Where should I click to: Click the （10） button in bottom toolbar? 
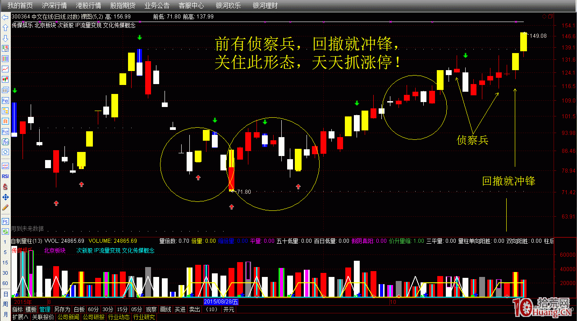pyautogui.click(x=211, y=309)
